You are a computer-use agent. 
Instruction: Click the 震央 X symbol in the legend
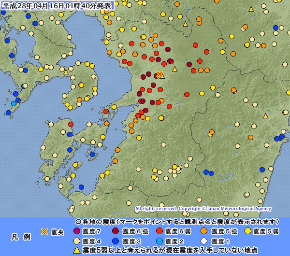[44, 231]
